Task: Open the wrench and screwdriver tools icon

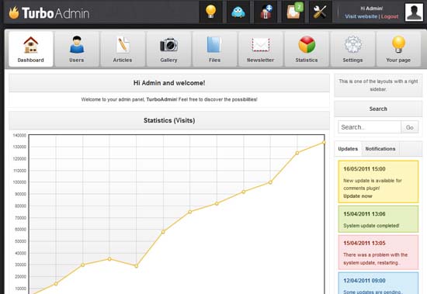Action: coord(321,12)
